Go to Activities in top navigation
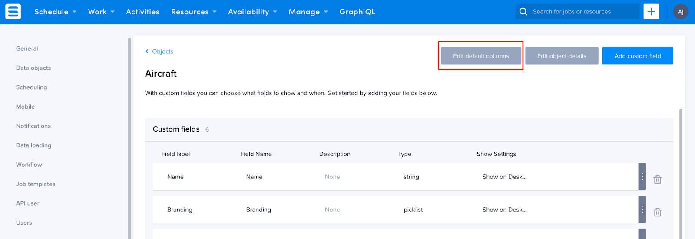Viewport: 695px width, 239px height. [142, 12]
